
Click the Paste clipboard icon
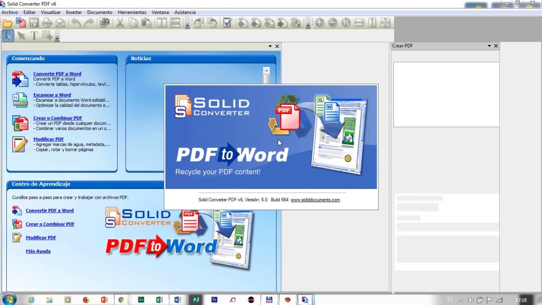click(146, 23)
